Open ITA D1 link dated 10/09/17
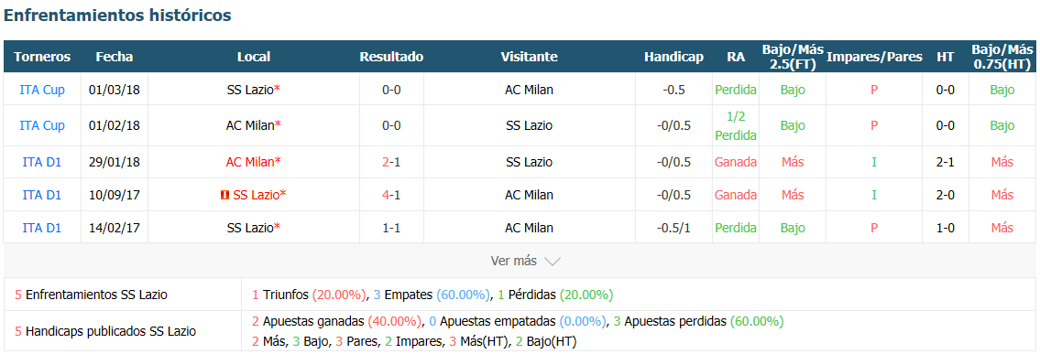This screenshot has height=354, width=1040. pos(42,195)
